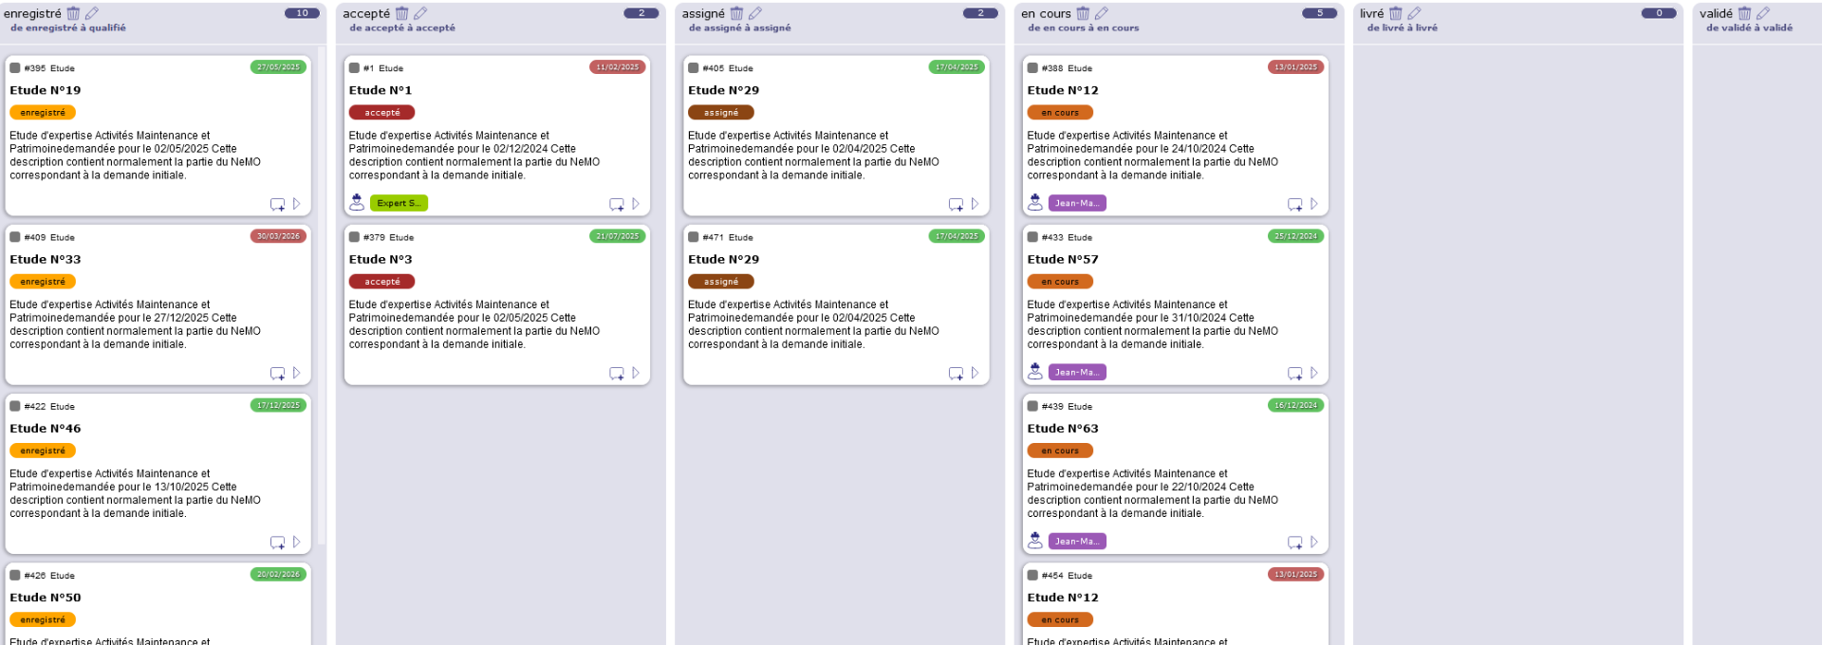
Task: Add comment on card #405
Action: point(956,204)
